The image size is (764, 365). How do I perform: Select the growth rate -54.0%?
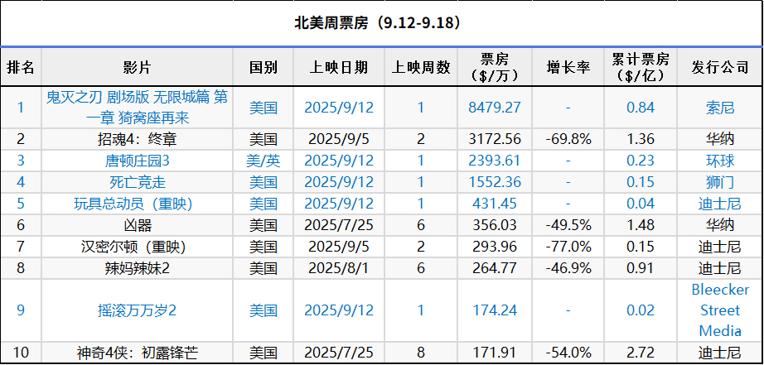click(568, 353)
